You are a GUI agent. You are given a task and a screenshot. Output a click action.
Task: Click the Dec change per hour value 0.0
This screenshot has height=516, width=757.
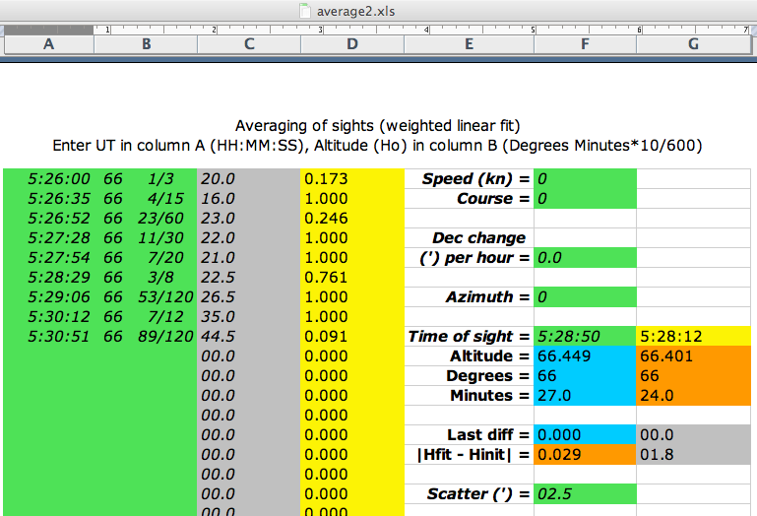click(x=584, y=258)
